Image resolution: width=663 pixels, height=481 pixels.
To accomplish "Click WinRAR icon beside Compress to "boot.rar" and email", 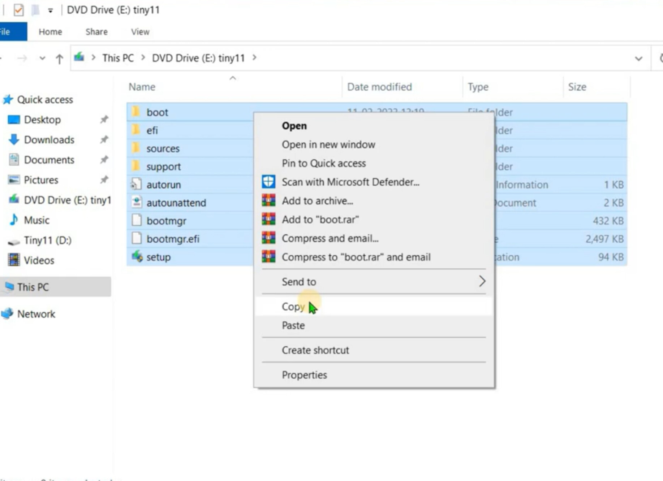I will click(x=268, y=257).
